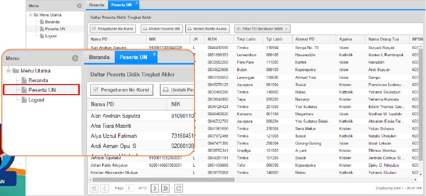
Task: Switch to the Beranda tab
Action: 97,5
